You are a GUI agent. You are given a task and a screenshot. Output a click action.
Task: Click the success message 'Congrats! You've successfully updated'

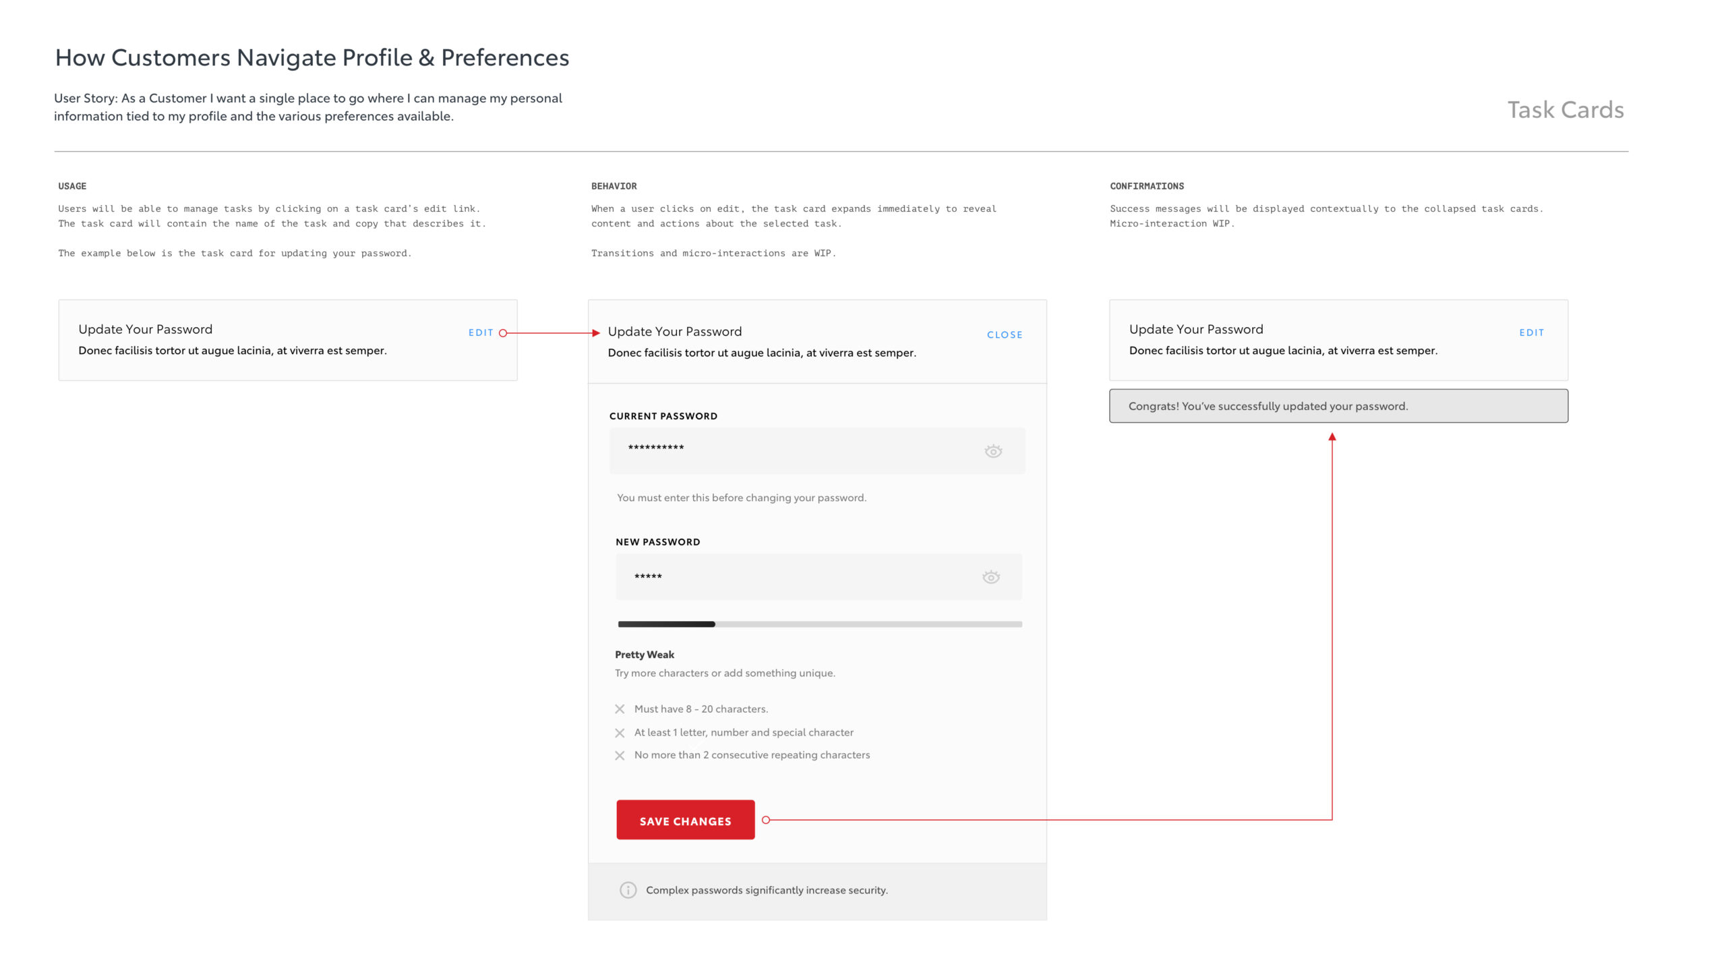[1338, 406]
